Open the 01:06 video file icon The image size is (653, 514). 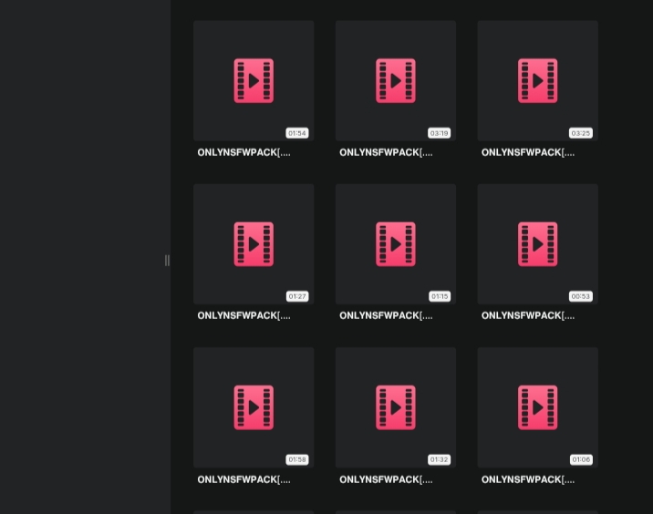click(538, 407)
